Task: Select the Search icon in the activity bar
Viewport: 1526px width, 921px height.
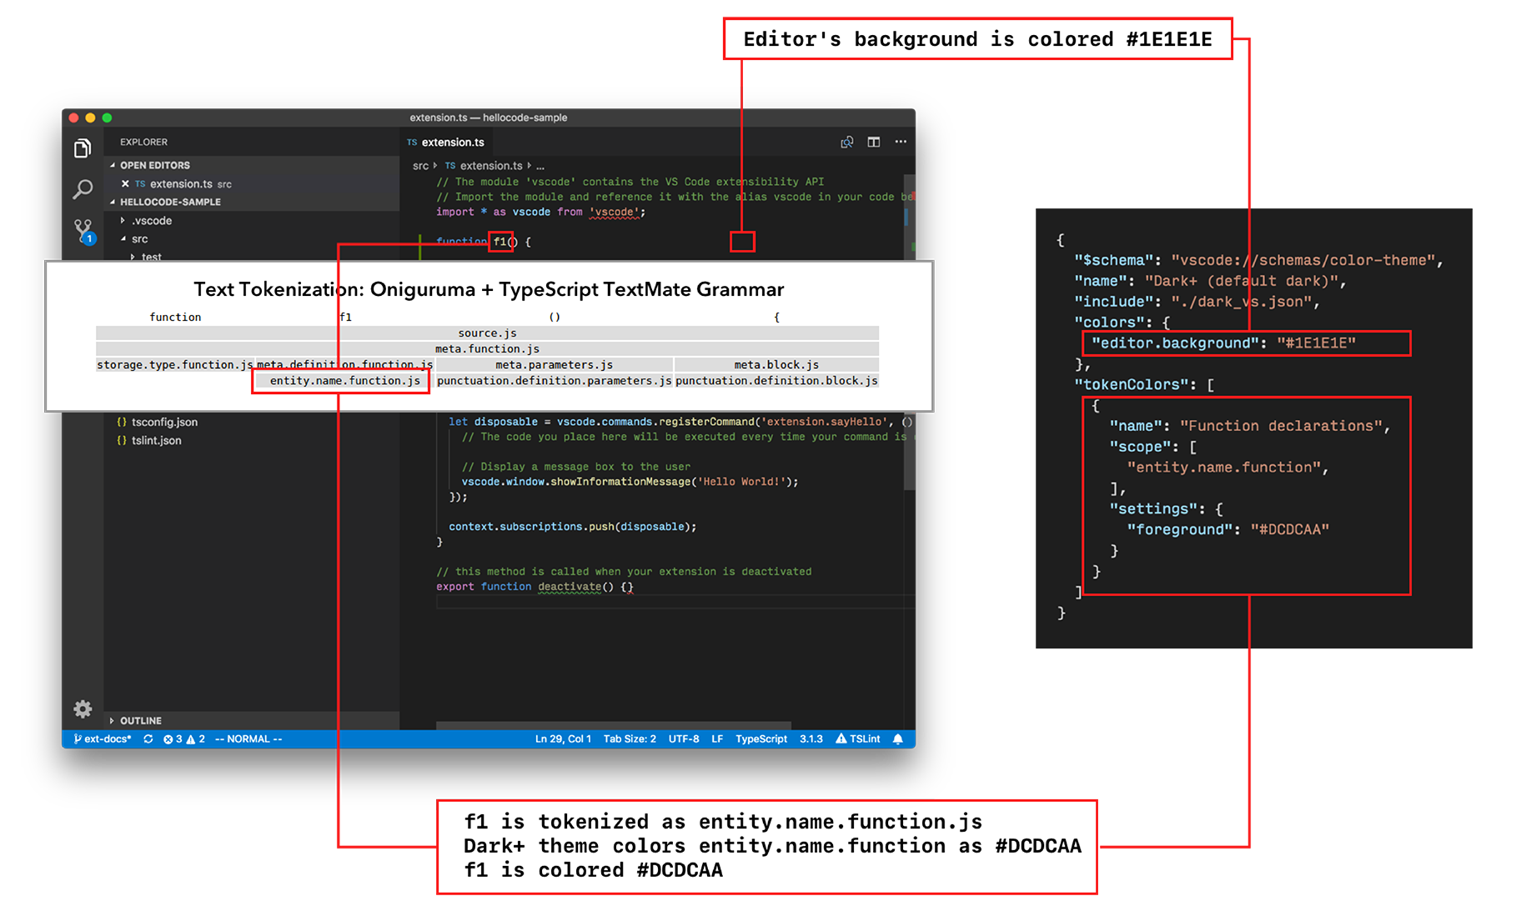Action: [83, 190]
